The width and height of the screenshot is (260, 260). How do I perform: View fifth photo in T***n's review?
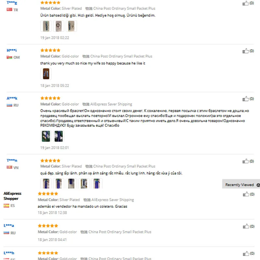pyautogui.click(x=97, y=183)
